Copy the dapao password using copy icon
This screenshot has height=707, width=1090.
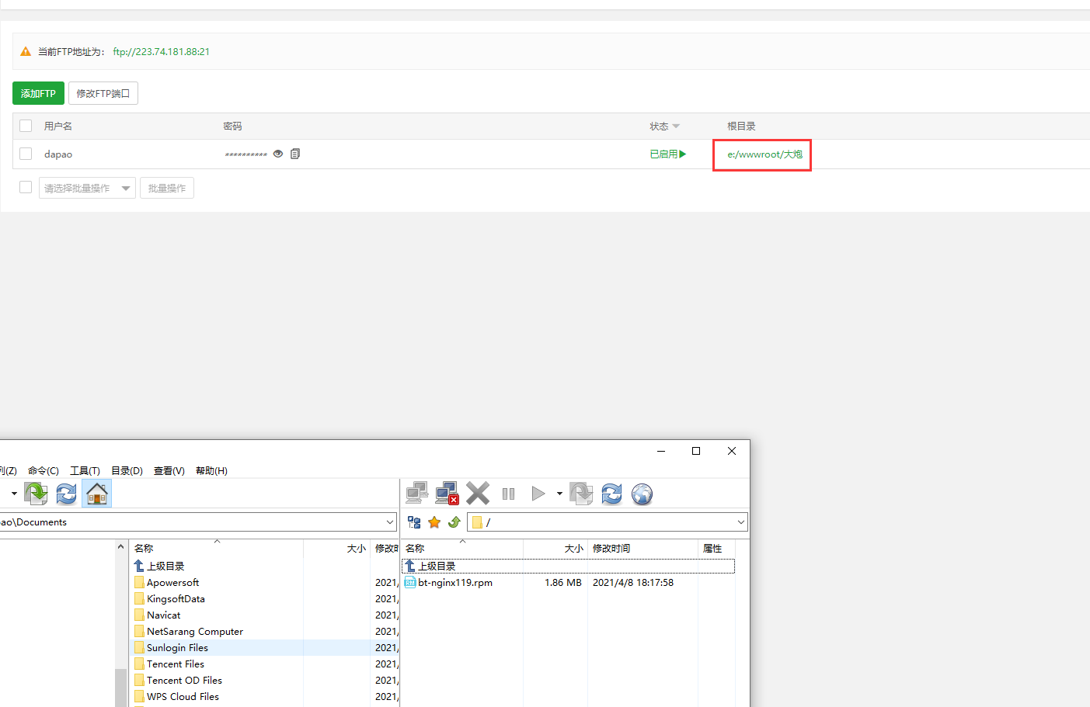[x=295, y=154]
